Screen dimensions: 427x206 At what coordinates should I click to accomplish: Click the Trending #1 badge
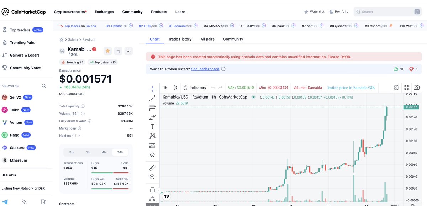(x=73, y=62)
